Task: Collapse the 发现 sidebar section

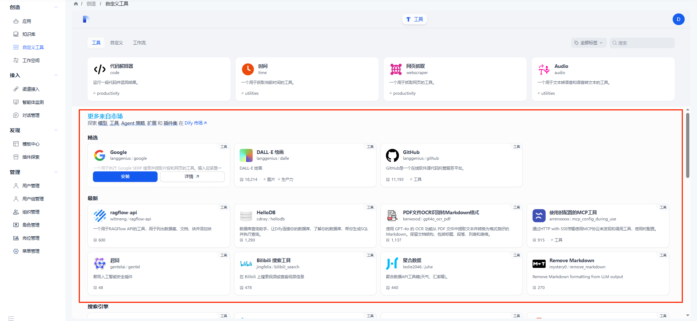Action: pyautogui.click(x=56, y=130)
